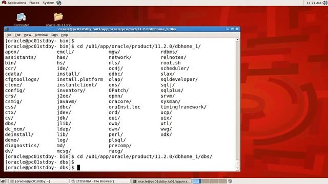Click the terminal scrollbar up arrow

[237, 40]
